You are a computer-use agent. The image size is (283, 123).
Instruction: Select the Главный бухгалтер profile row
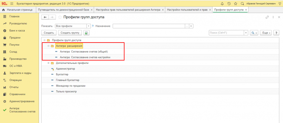pos(67,80)
